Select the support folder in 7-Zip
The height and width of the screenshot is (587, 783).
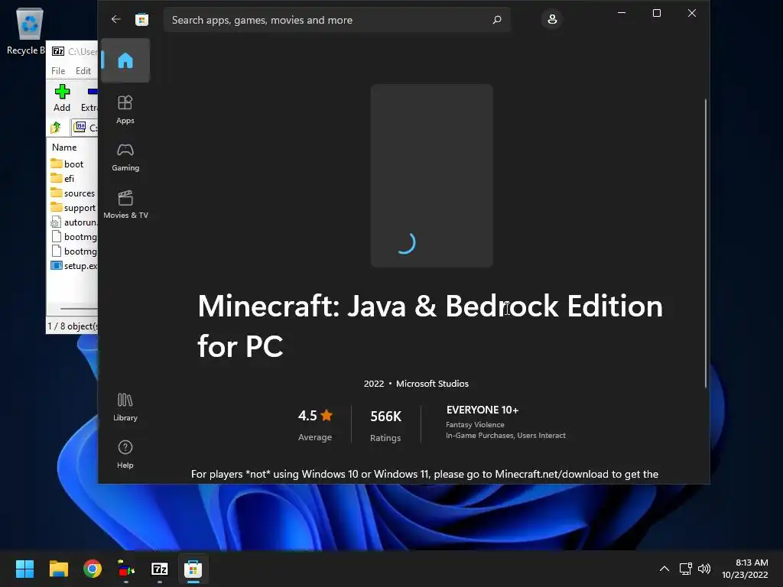coord(73,207)
